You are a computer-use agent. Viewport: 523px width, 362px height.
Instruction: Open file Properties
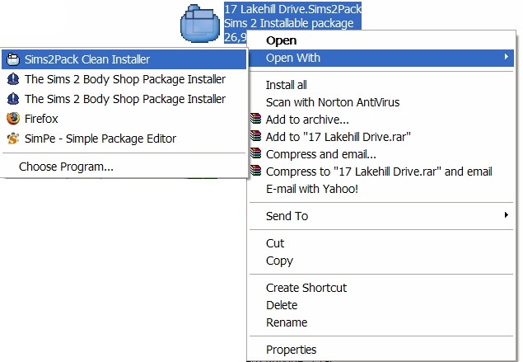(291, 350)
